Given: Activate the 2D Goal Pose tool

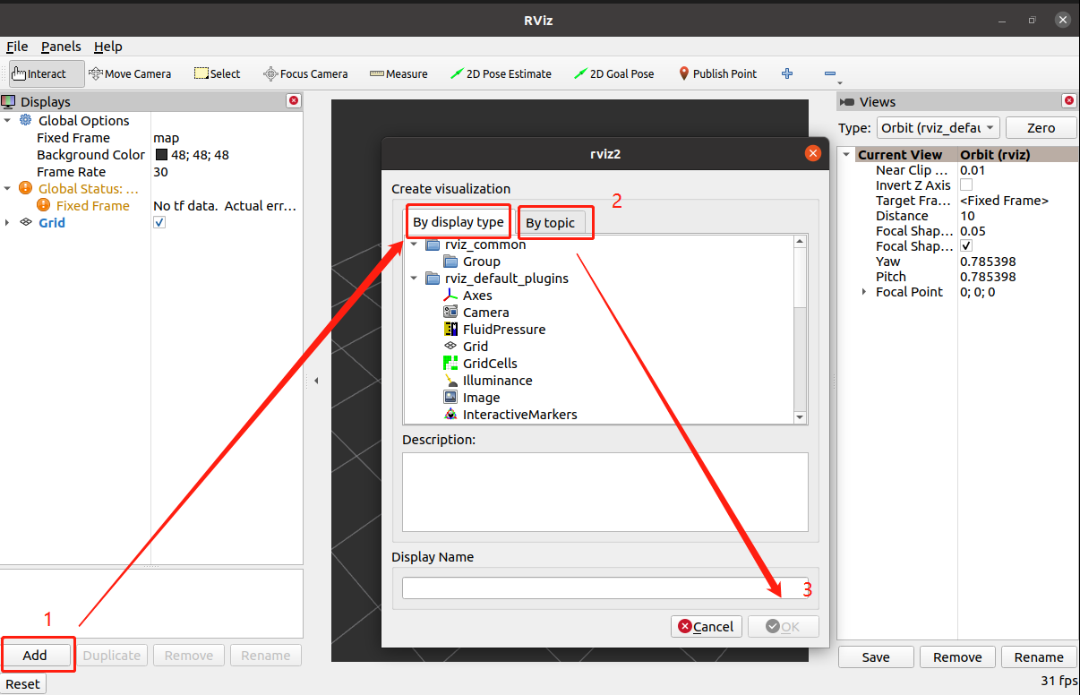Looking at the screenshot, I should [614, 74].
